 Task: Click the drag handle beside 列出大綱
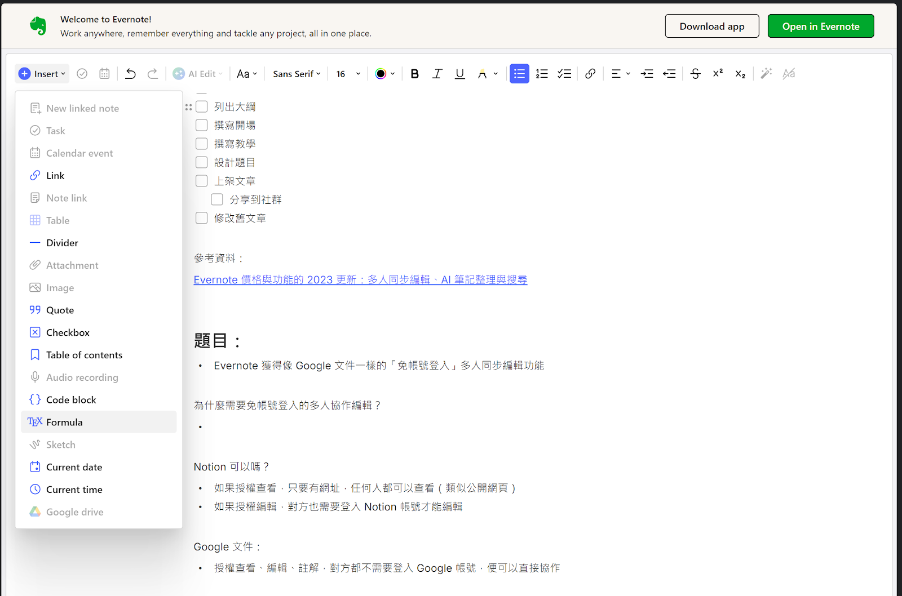point(188,107)
